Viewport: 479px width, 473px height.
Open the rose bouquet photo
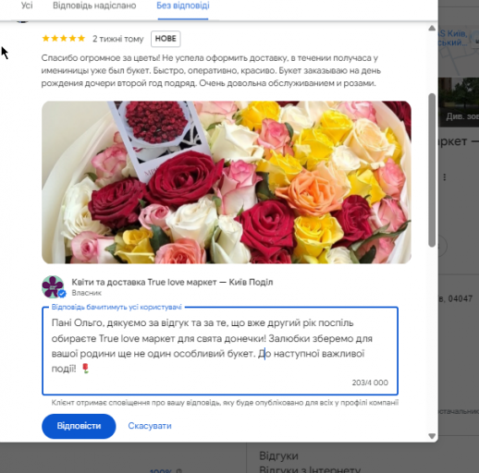tap(227, 182)
